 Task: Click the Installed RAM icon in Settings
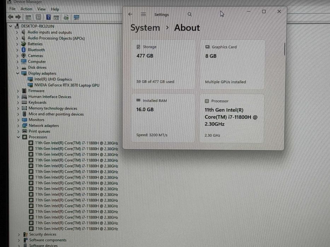(x=138, y=101)
